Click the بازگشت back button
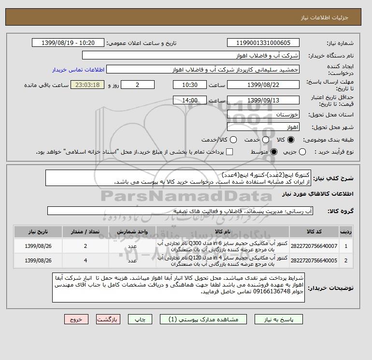 (108, 319)
